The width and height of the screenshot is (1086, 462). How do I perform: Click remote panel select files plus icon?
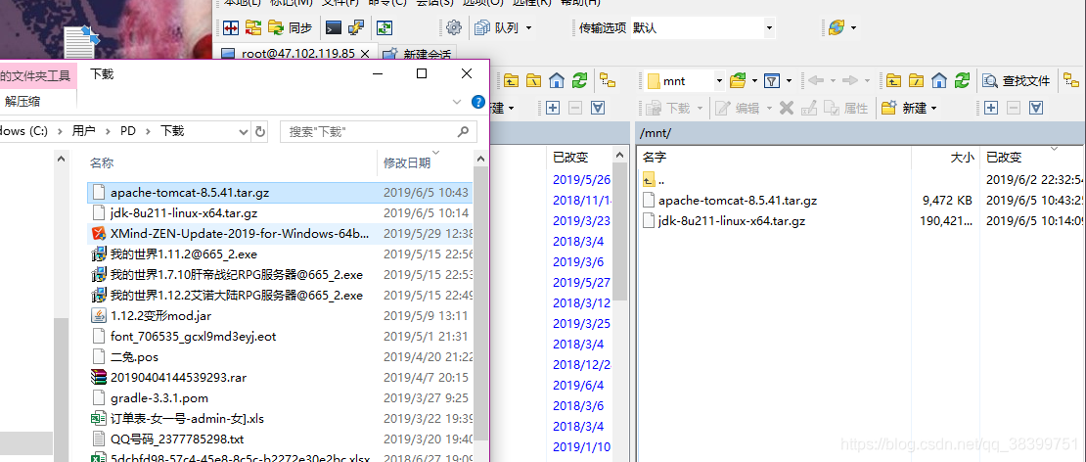pyautogui.click(x=991, y=108)
